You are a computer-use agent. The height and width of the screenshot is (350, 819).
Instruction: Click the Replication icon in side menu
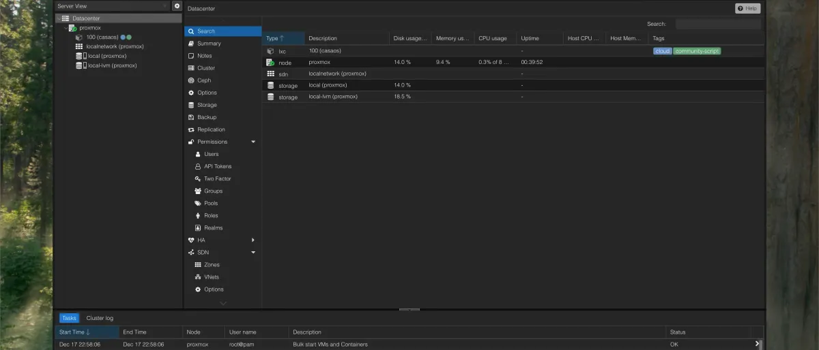(x=191, y=129)
